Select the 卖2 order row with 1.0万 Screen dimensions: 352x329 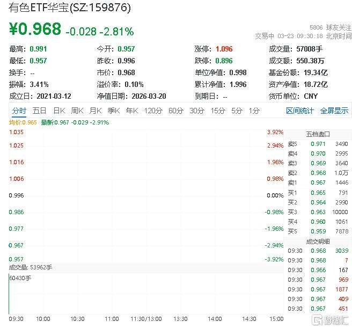pos(318,173)
